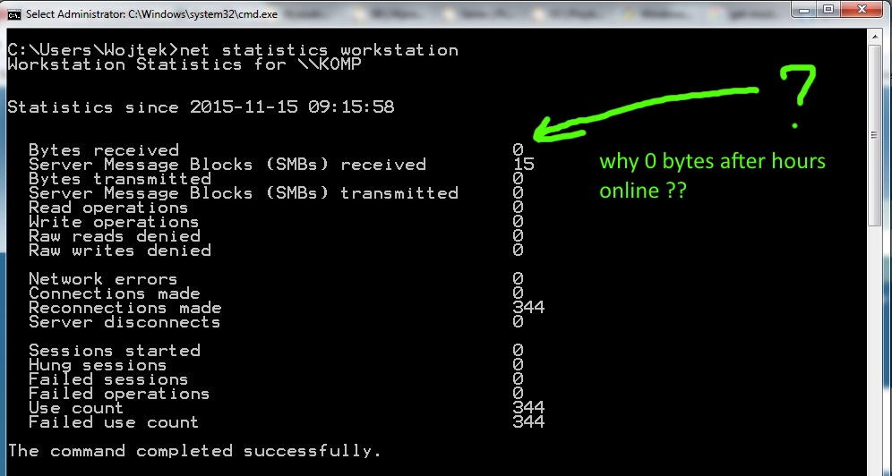Click the SMBs received value 15

(x=523, y=165)
